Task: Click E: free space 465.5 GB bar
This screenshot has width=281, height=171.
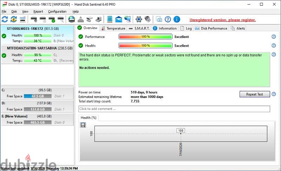Action: [x=38, y=122]
